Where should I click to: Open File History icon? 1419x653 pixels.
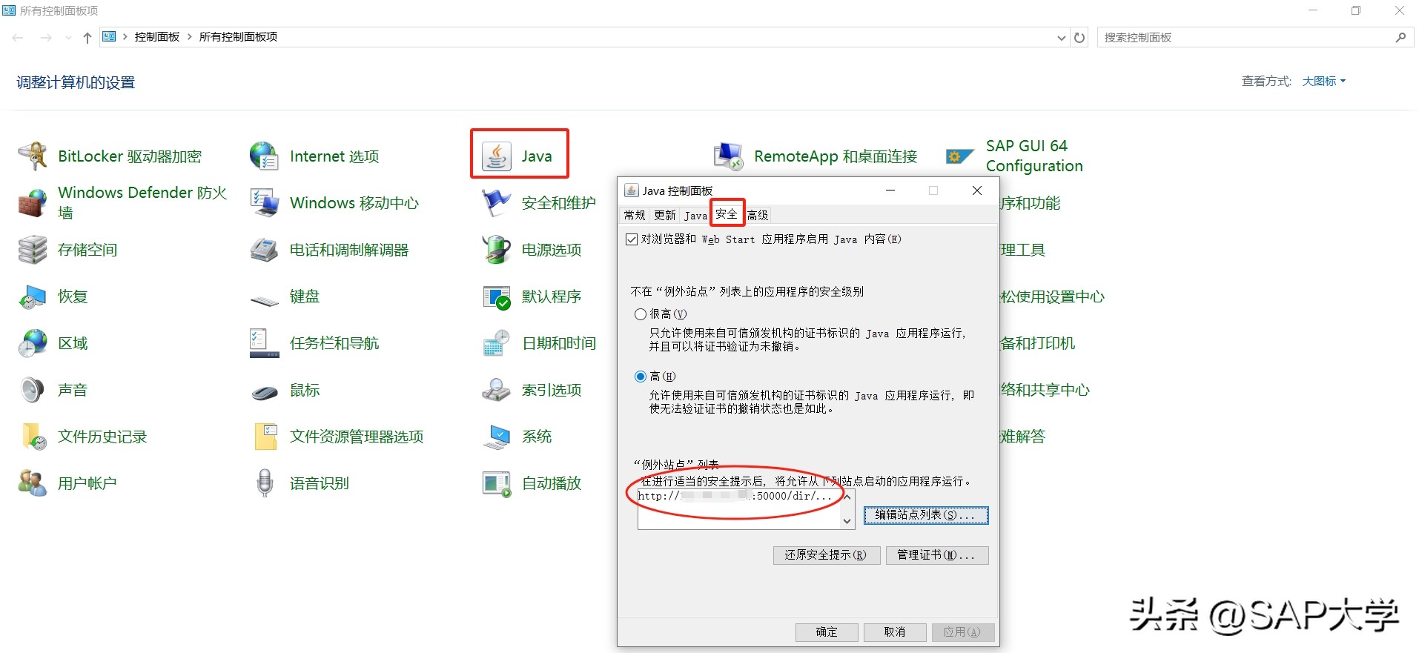coord(33,437)
